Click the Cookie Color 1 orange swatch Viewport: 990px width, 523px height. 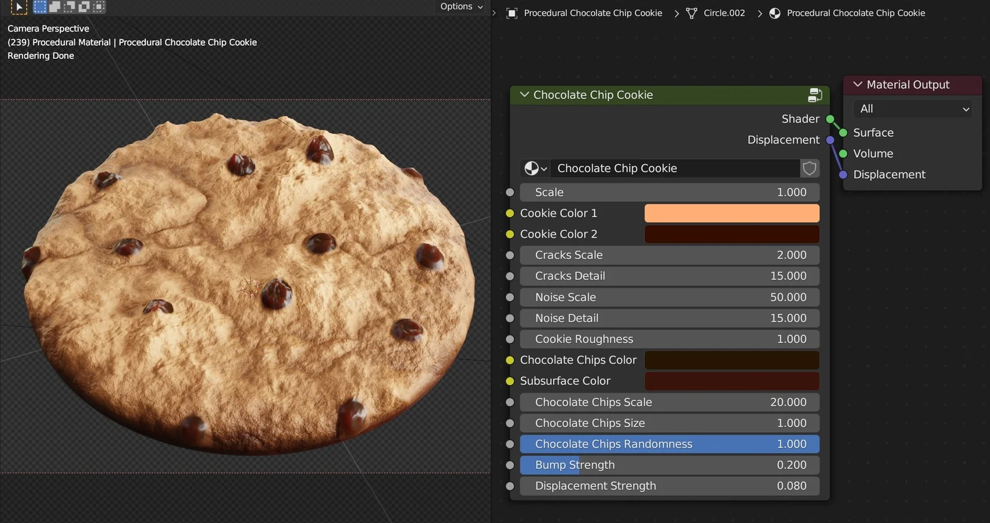[x=731, y=213]
